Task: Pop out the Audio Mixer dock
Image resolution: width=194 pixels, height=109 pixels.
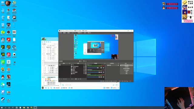Action: tap(105, 63)
